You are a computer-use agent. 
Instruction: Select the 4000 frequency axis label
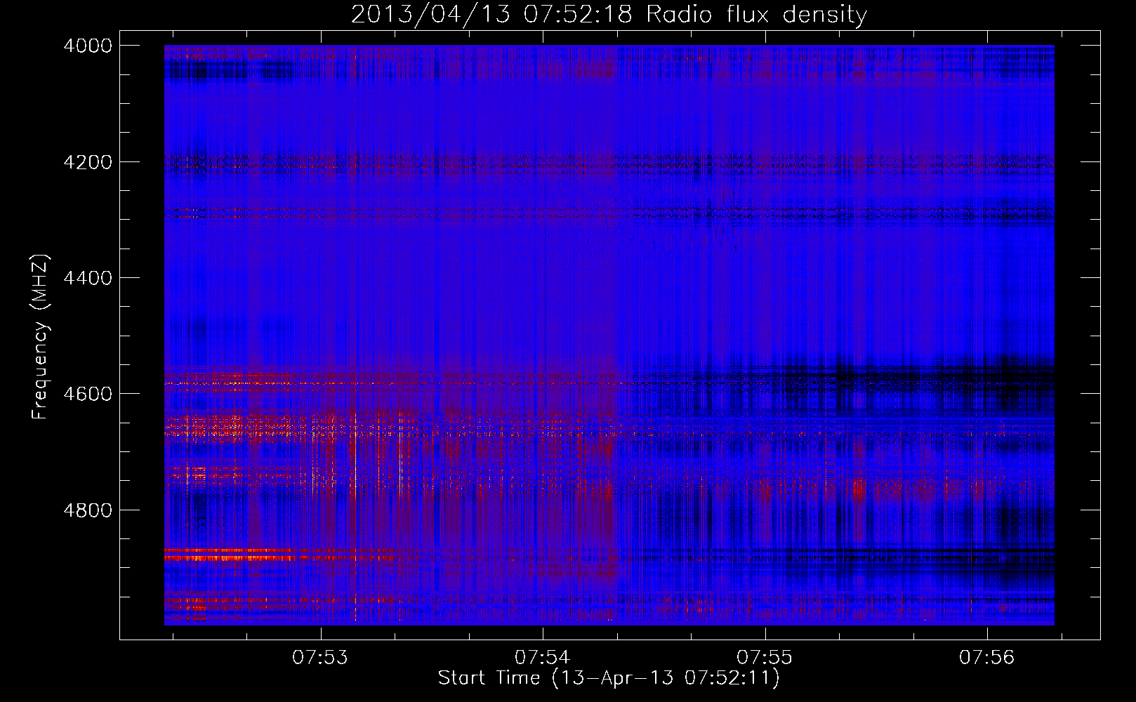click(88, 46)
